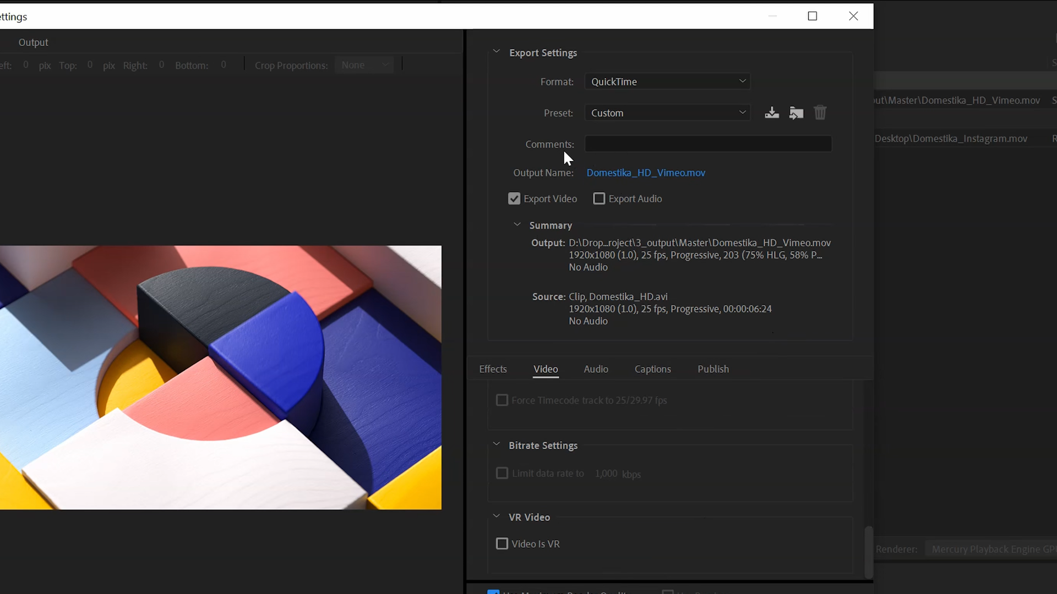Click inside the Comments text field
The height and width of the screenshot is (594, 1057).
pyautogui.click(x=708, y=144)
